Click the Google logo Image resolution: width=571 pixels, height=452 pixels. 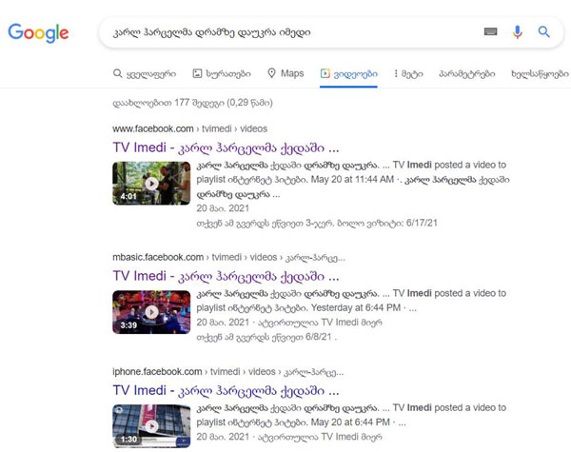click(x=38, y=32)
